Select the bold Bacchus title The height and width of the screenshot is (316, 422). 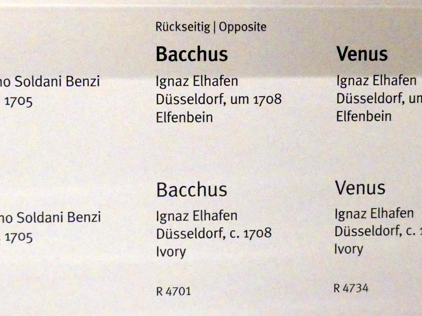tap(192, 54)
